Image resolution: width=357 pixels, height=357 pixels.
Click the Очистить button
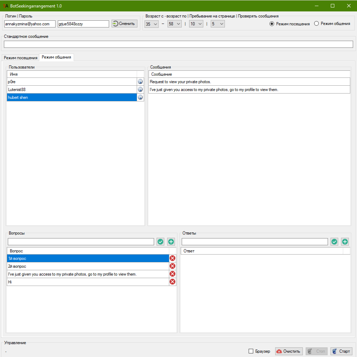(289, 351)
